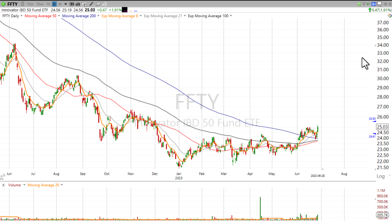Click the FFTY ticker symbol box
This screenshot has width=392, height=221.
12,4
